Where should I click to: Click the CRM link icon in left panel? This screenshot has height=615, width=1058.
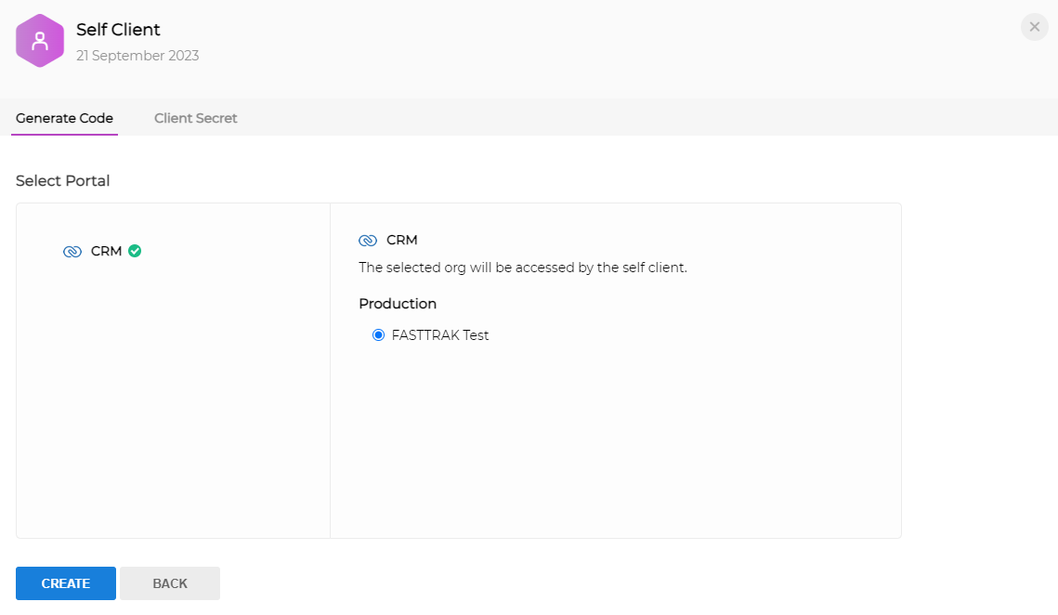[x=72, y=252]
